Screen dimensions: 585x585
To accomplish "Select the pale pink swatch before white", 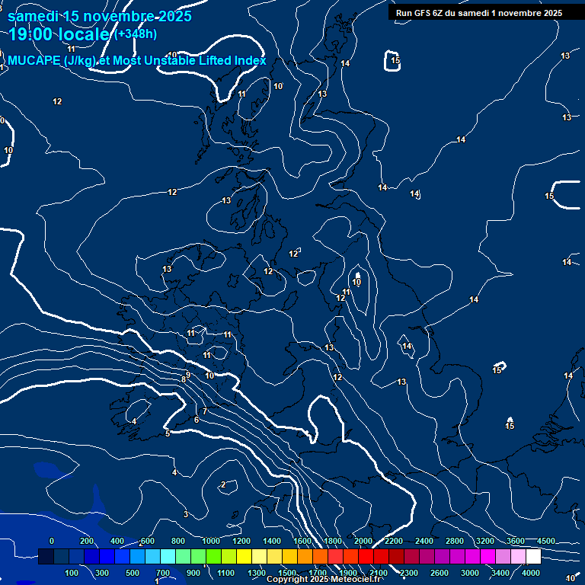I will click(x=519, y=556).
